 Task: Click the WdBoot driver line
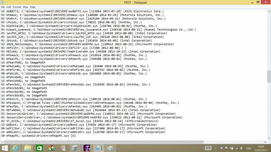pos(79,125)
